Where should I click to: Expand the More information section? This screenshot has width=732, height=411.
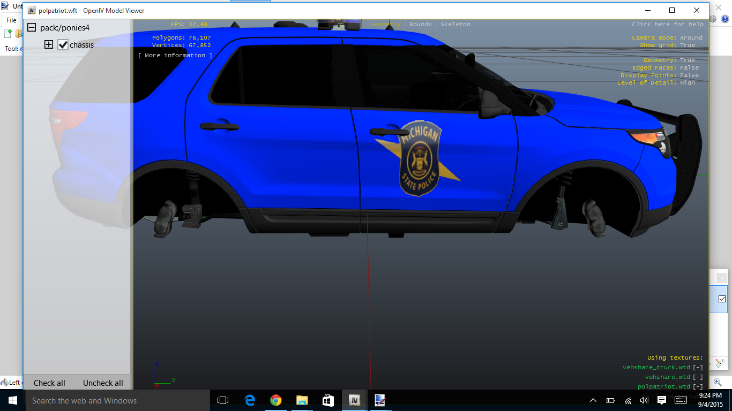pos(175,56)
